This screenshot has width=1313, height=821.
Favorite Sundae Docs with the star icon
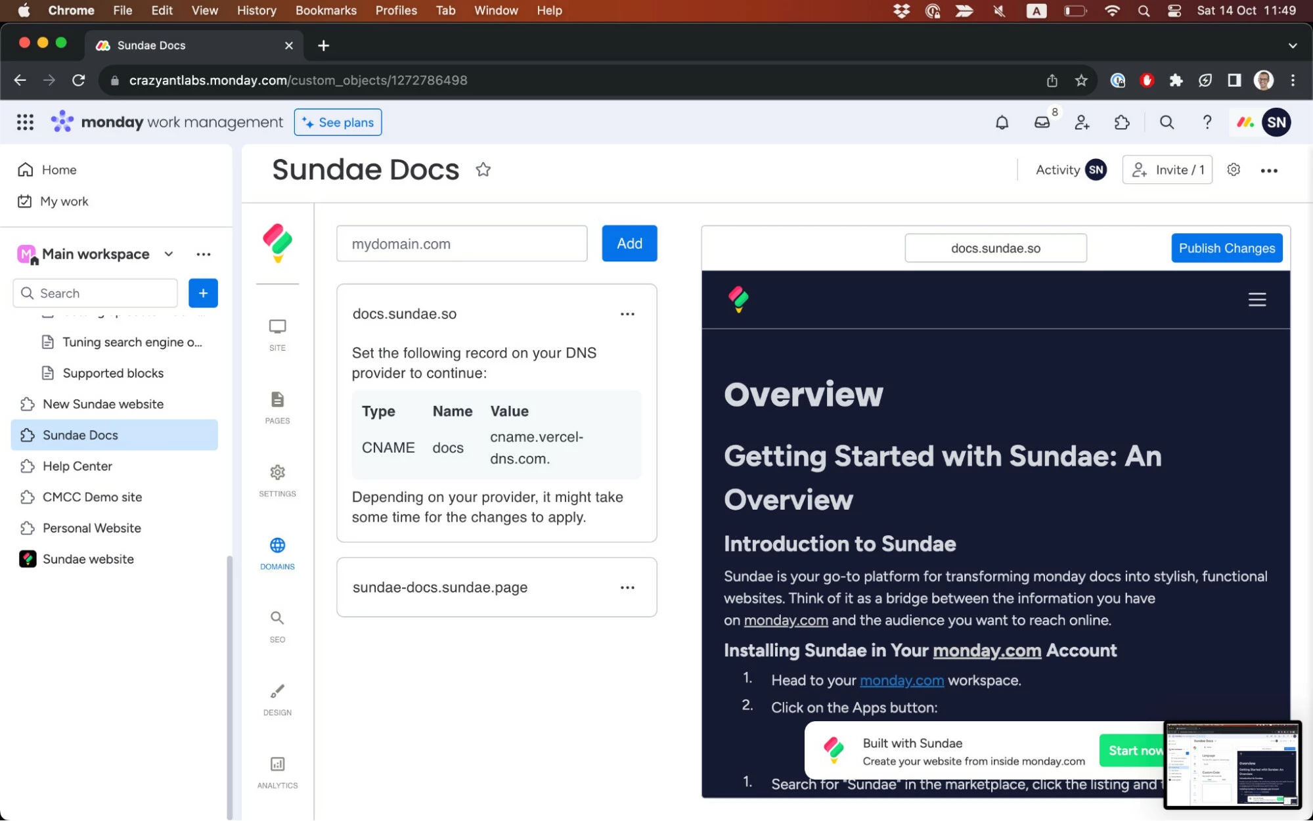tap(483, 169)
